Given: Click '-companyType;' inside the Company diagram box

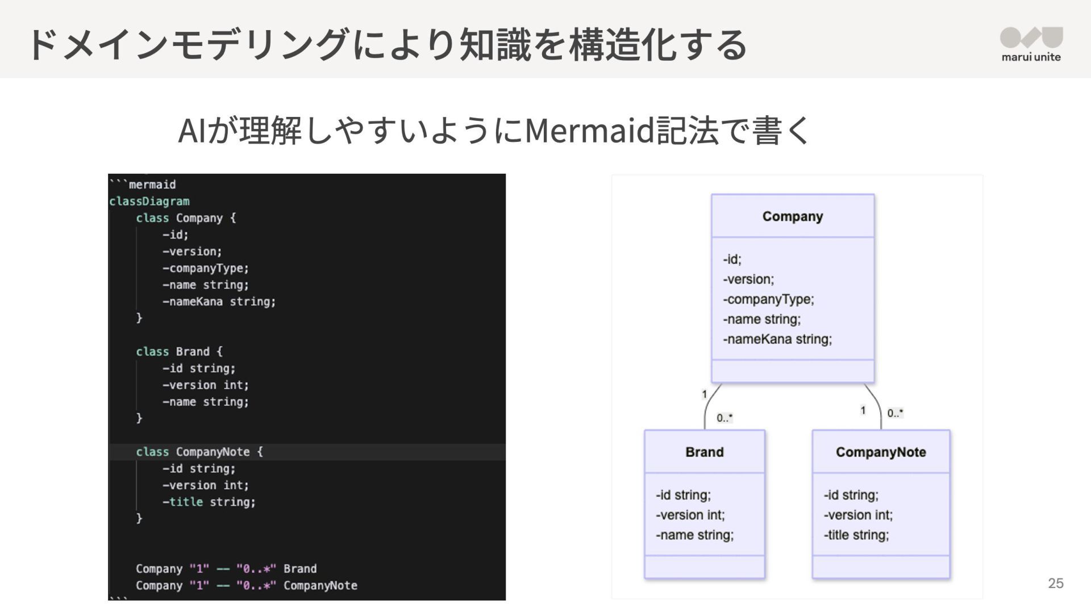Looking at the screenshot, I should (768, 299).
